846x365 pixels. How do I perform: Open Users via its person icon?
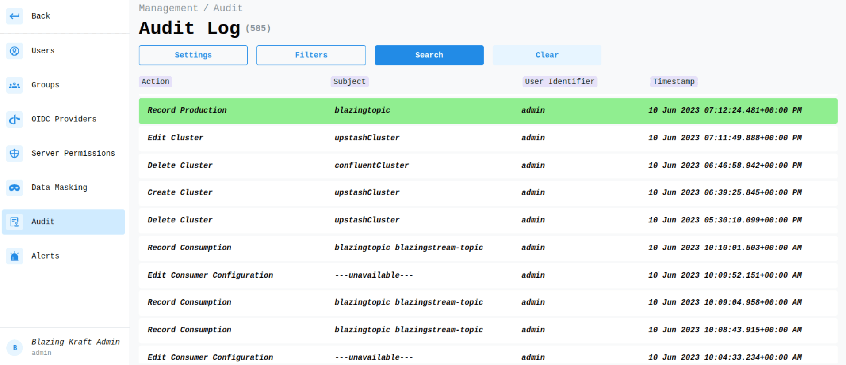[x=15, y=51]
